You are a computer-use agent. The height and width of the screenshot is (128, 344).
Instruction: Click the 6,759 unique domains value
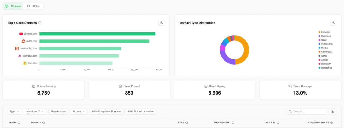(x=44, y=93)
